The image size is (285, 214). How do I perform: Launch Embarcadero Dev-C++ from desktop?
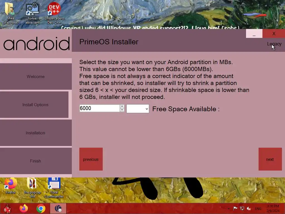coord(54,13)
